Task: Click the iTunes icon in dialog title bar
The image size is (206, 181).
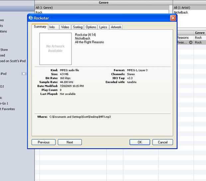Action: 31,18
